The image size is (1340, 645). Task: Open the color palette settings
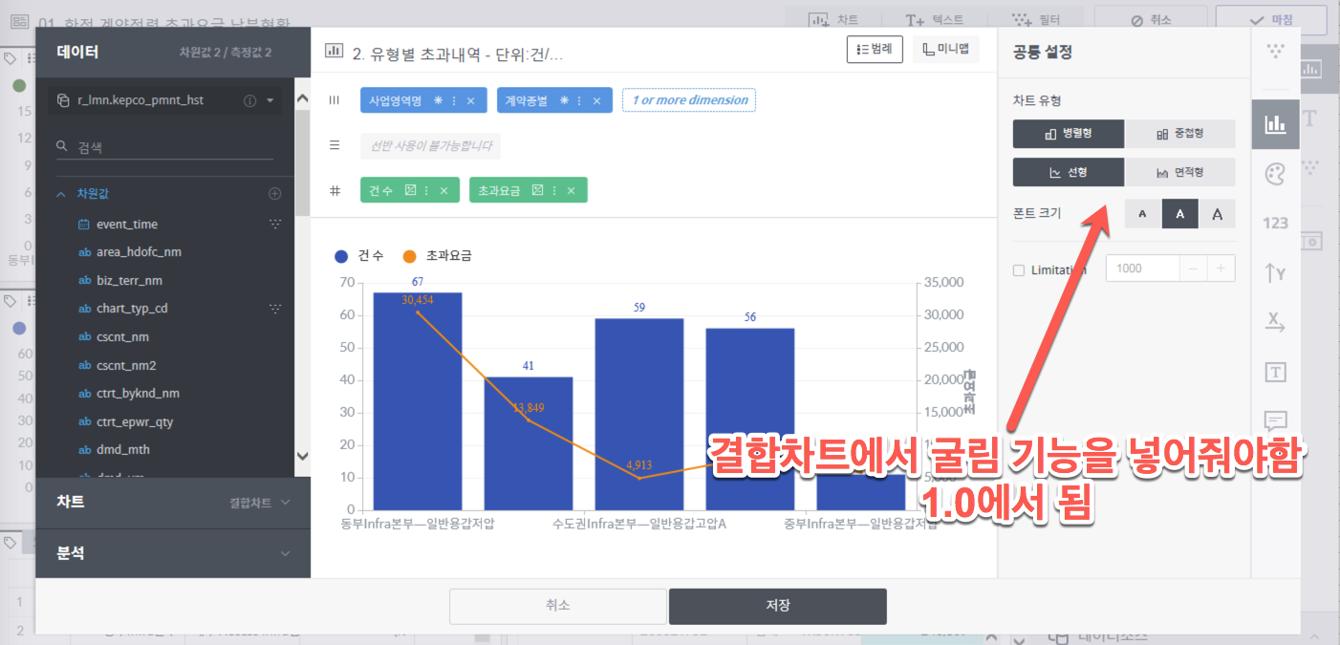click(x=1275, y=174)
